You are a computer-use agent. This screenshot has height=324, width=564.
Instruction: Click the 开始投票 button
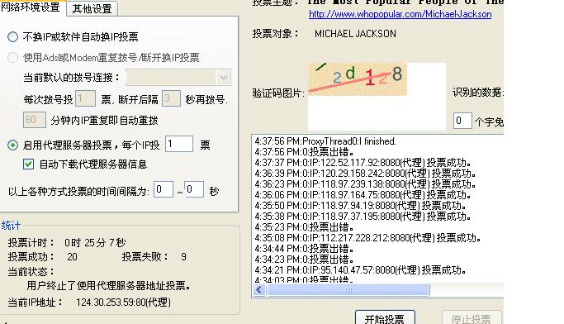tap(385, 318)
